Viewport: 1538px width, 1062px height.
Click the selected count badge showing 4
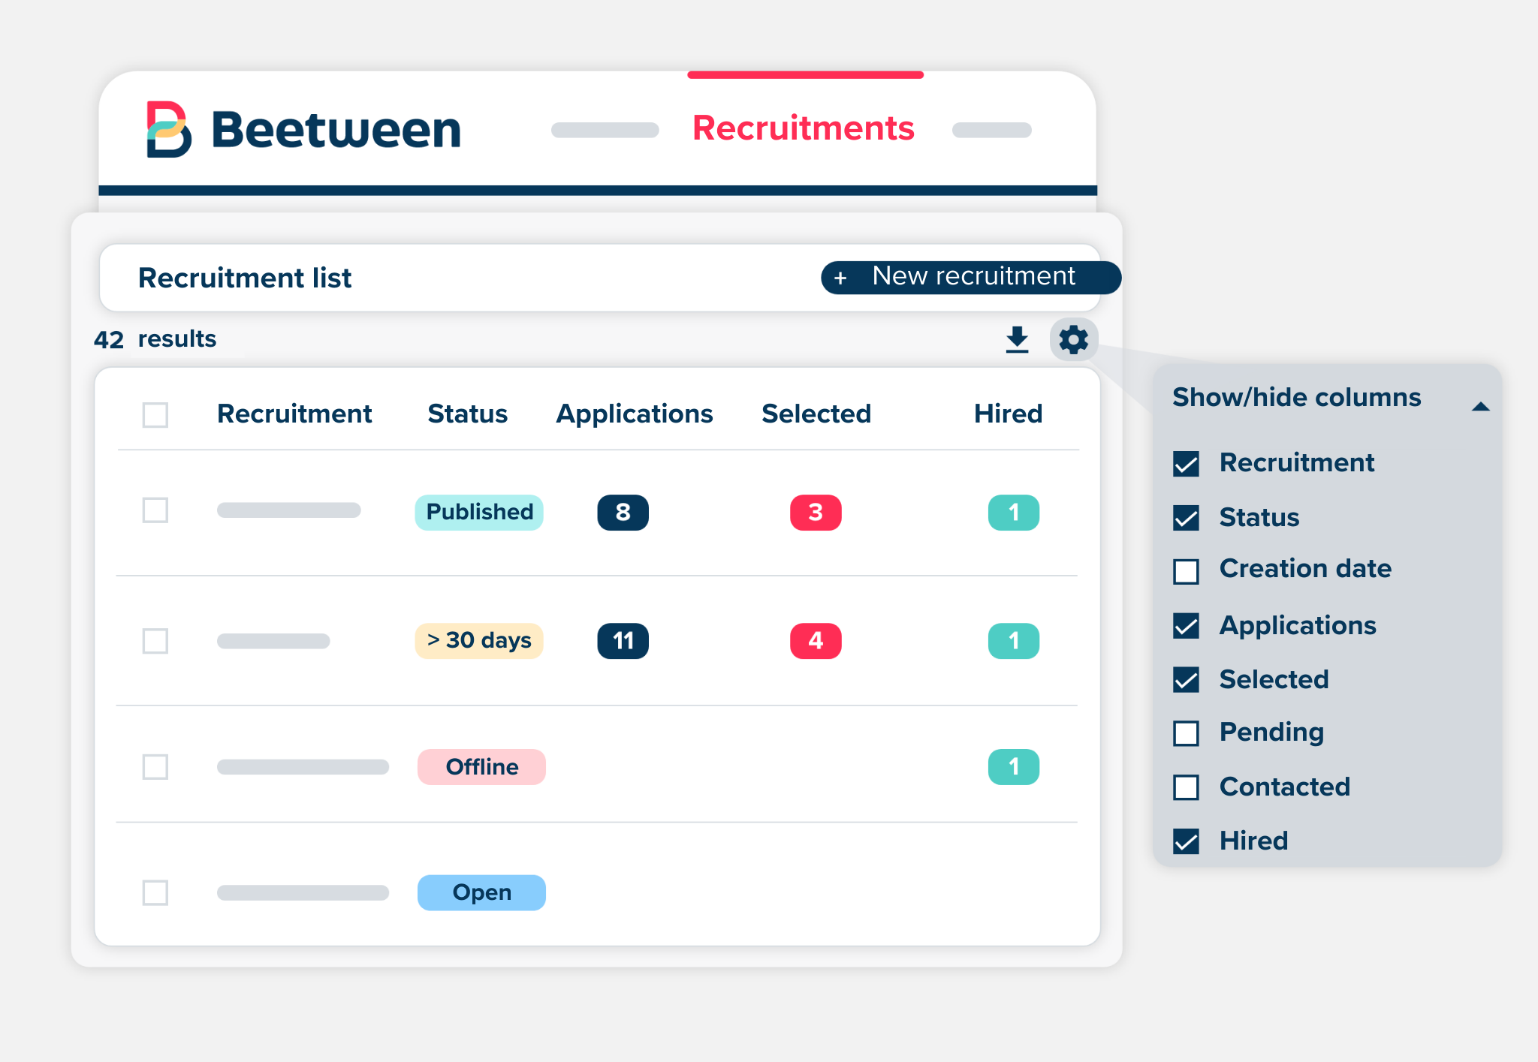(816, 641)
